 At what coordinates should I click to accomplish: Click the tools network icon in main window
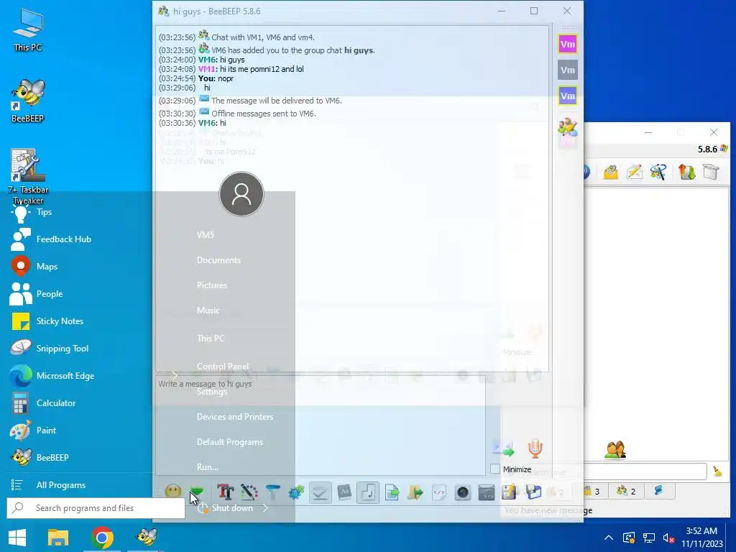[x=658, y=172]
